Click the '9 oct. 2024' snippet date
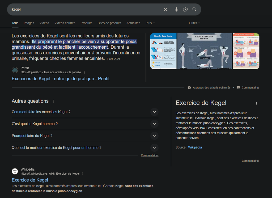This screenshot has height=198, width=272. tap(113, 59)
